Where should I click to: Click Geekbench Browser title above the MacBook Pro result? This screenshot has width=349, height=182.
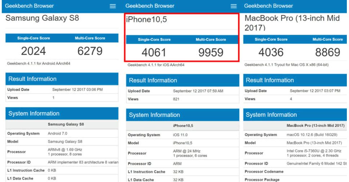click(269, 6)
